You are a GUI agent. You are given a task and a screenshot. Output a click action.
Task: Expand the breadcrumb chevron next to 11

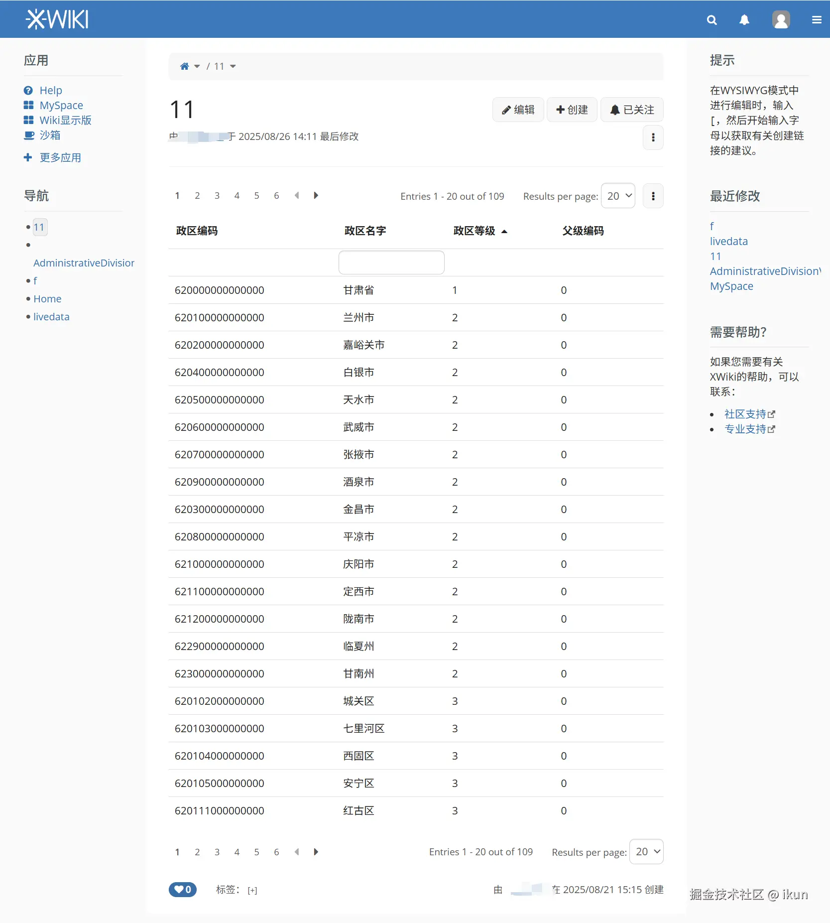[x=233, y=66]
